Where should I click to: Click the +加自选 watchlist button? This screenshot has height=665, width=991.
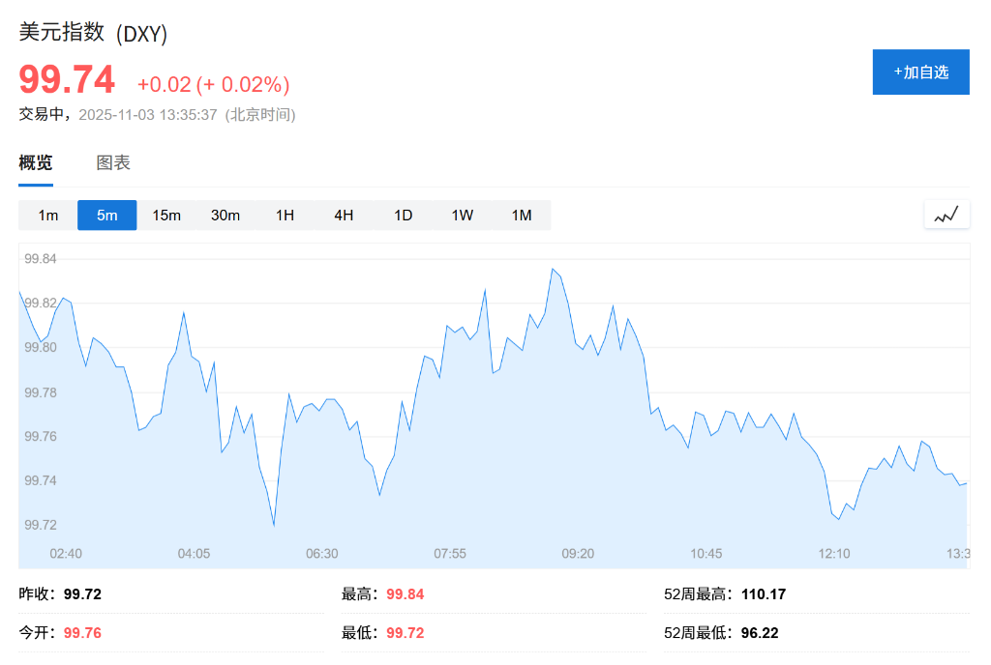point(920,72)
